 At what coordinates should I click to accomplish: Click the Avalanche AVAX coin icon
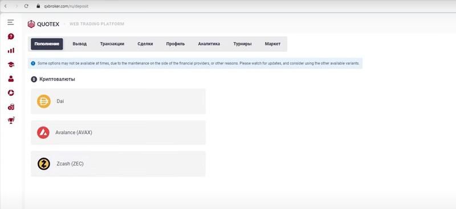coord(43,133)
